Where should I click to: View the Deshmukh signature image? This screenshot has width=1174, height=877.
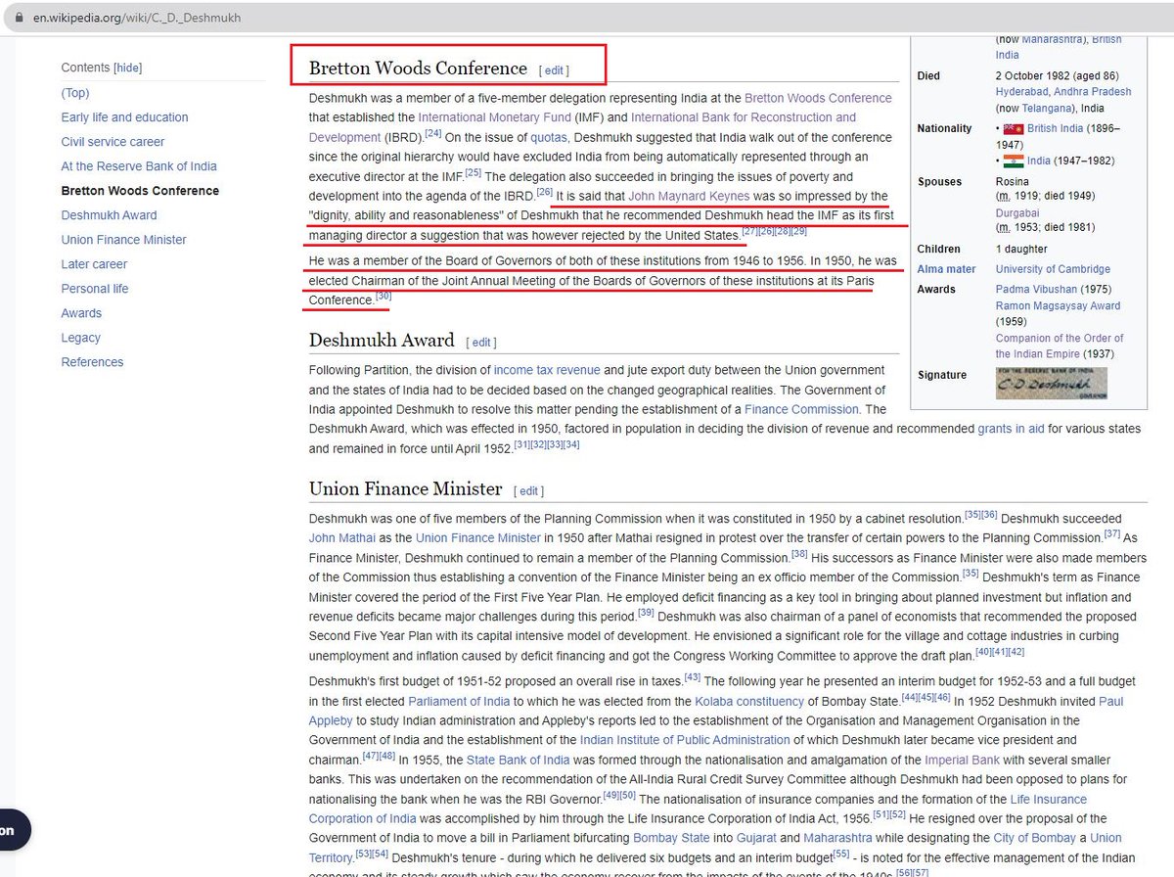coord(1052,383)
